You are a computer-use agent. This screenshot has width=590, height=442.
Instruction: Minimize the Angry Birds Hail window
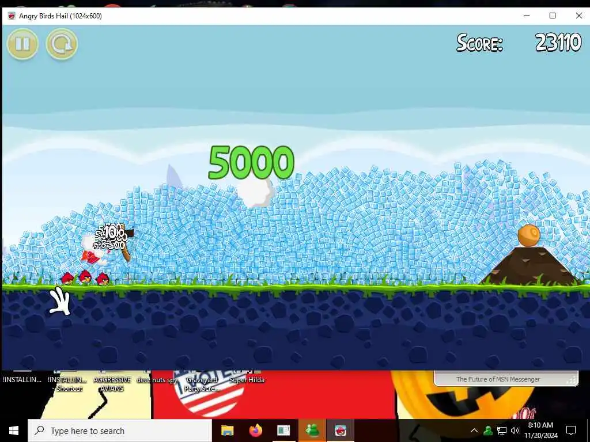coord(527,16)
